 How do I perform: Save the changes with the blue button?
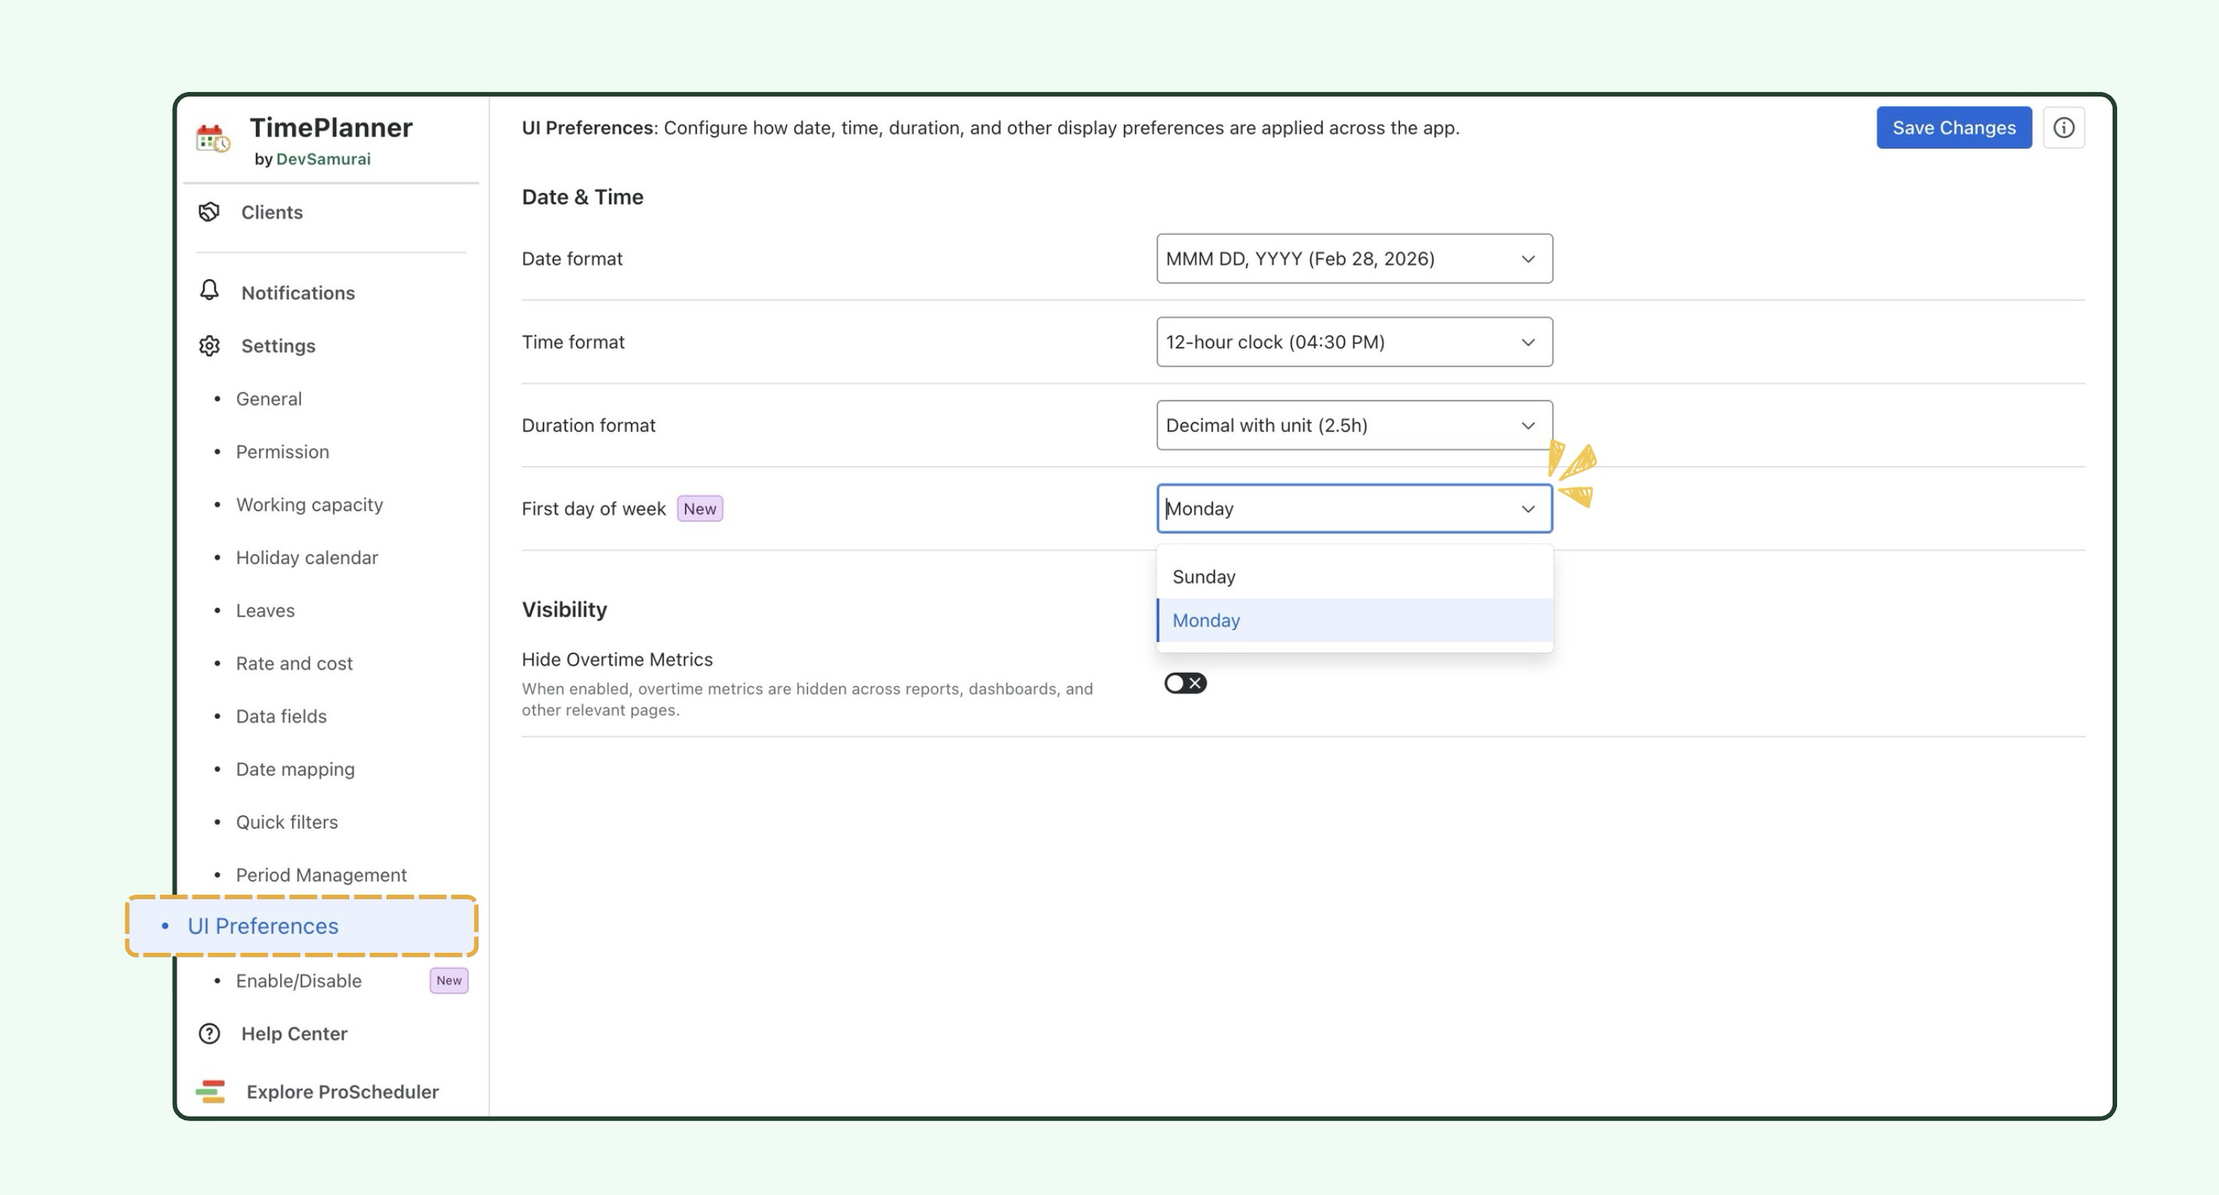[1953, 127]
